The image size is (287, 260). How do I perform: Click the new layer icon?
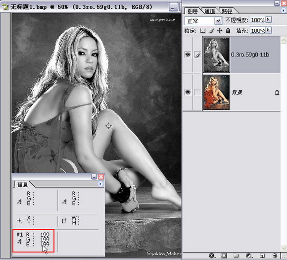(262, 256)
